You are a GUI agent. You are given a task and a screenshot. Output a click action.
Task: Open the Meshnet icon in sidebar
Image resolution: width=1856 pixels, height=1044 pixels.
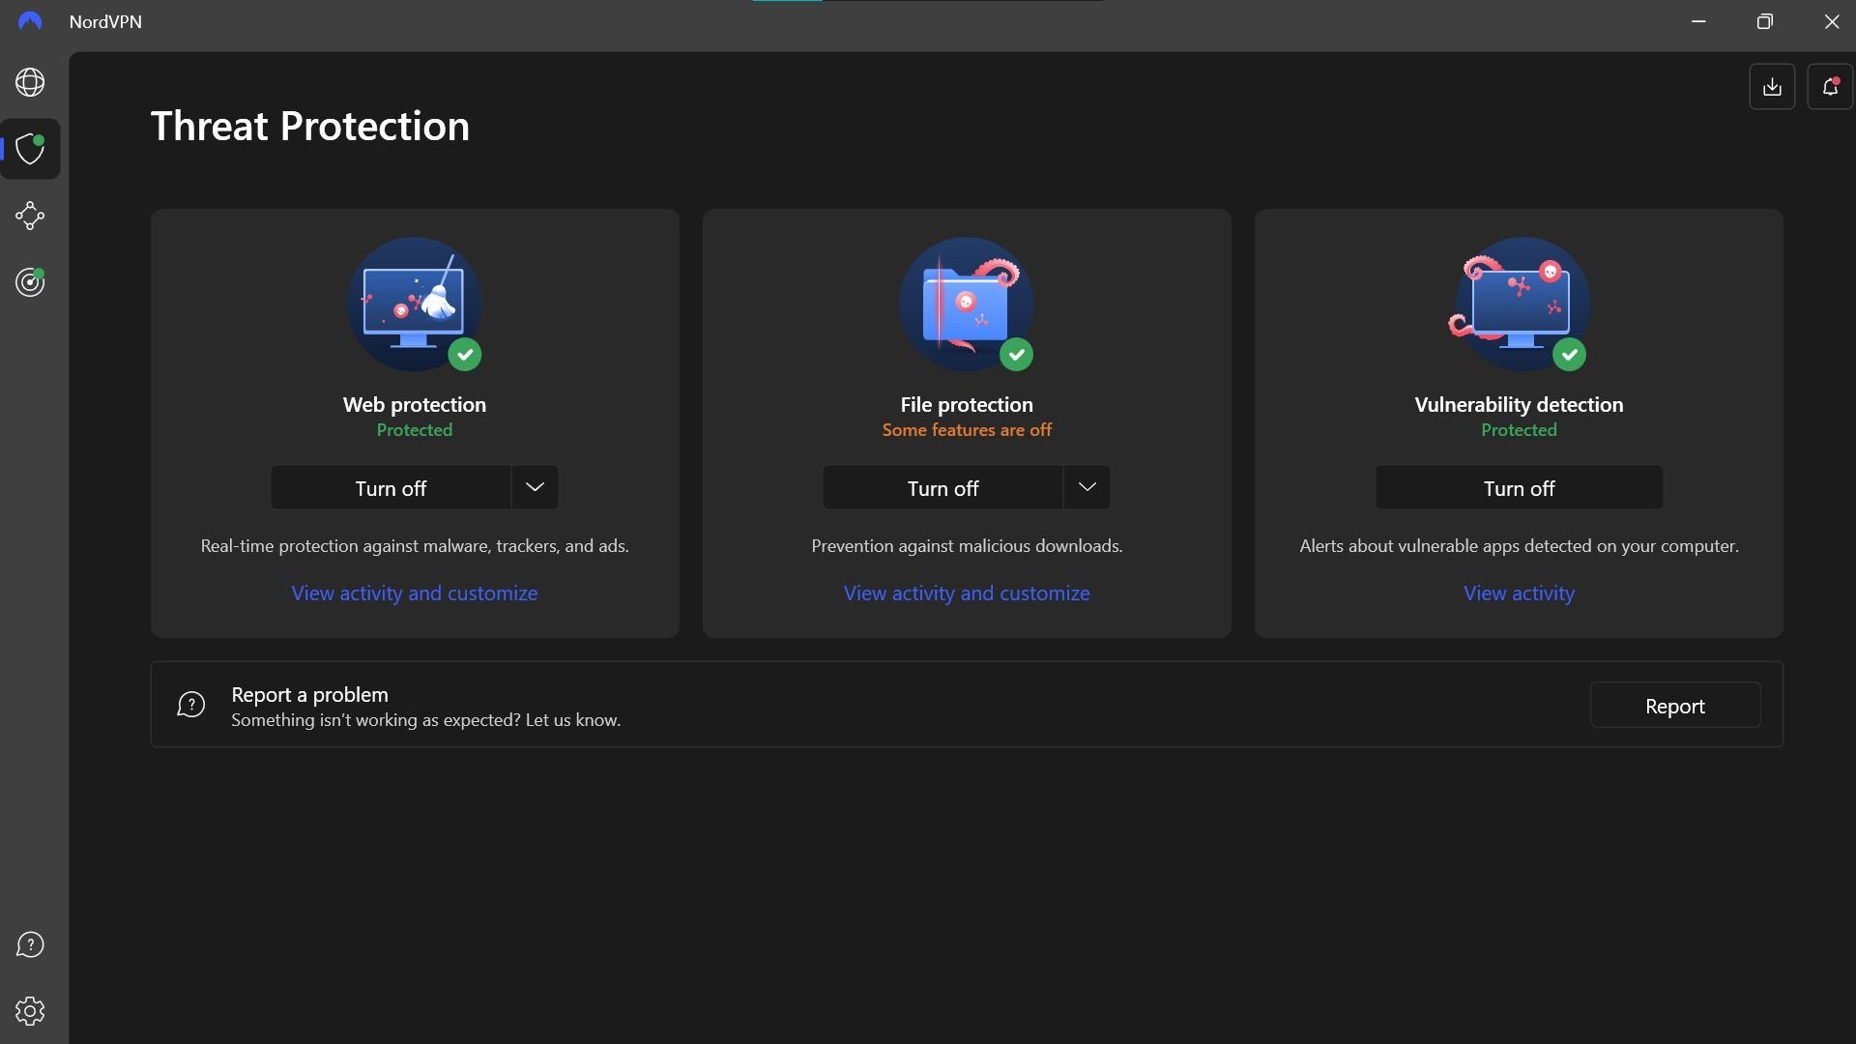pyautogui.click(x=30, y=216)
